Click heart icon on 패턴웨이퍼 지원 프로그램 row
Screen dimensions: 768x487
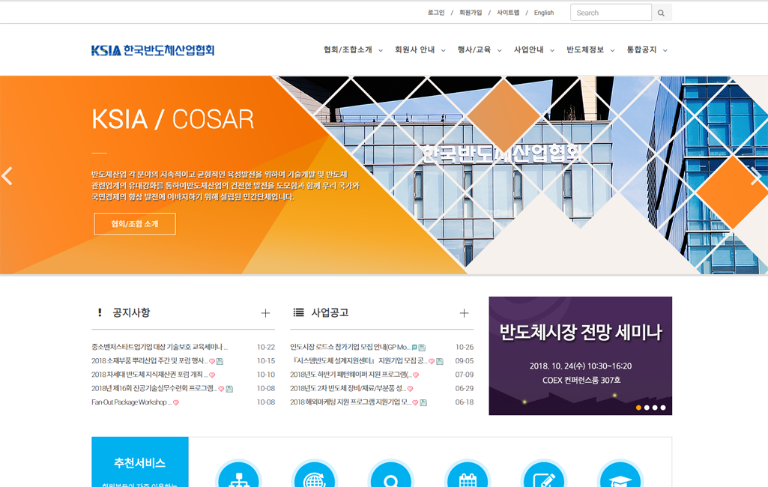(x=416, y=375)
